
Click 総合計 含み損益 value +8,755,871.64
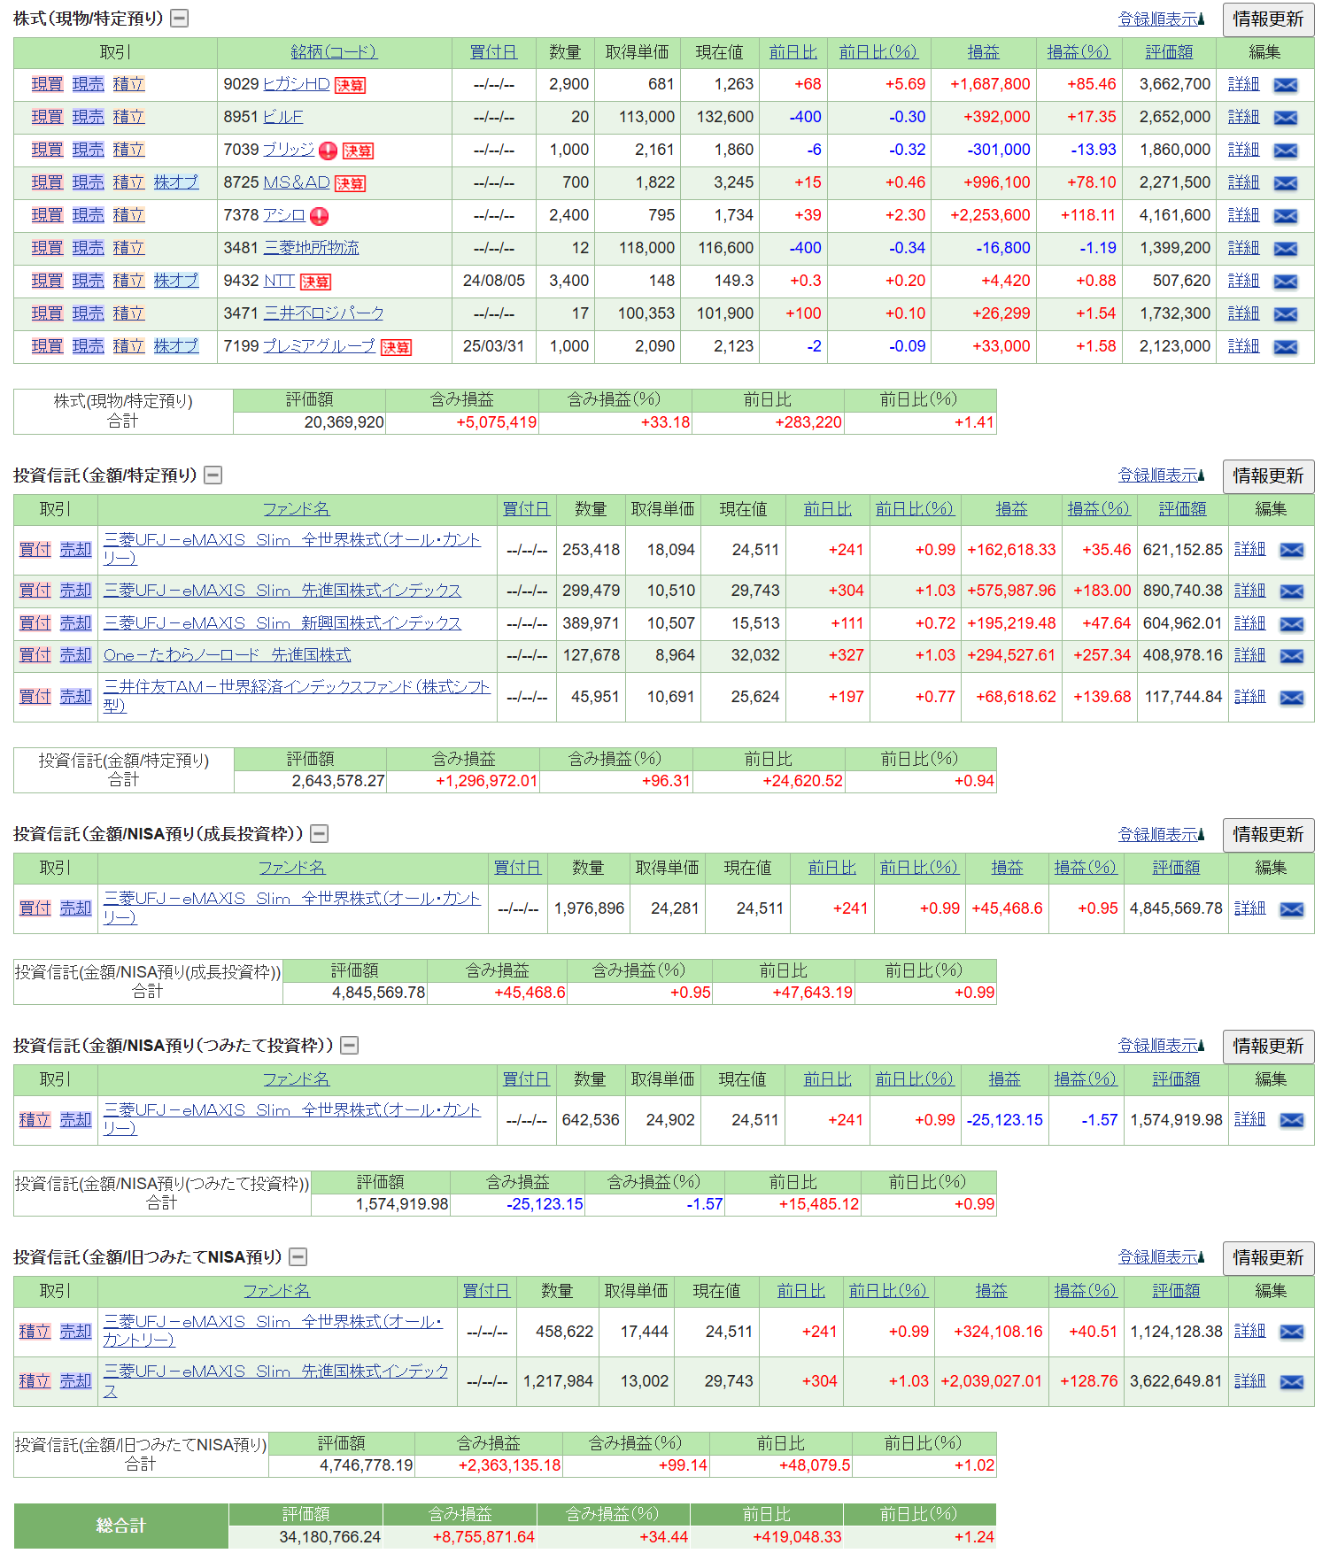click(483, 1537)
